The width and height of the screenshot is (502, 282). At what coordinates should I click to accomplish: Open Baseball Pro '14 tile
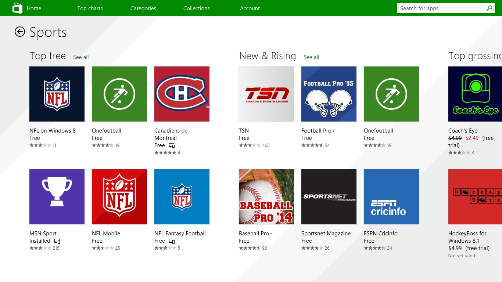click(x=266, y=197)
